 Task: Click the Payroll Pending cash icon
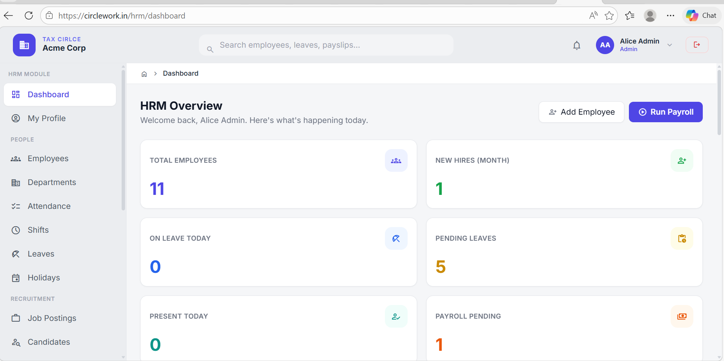point(682,316)
